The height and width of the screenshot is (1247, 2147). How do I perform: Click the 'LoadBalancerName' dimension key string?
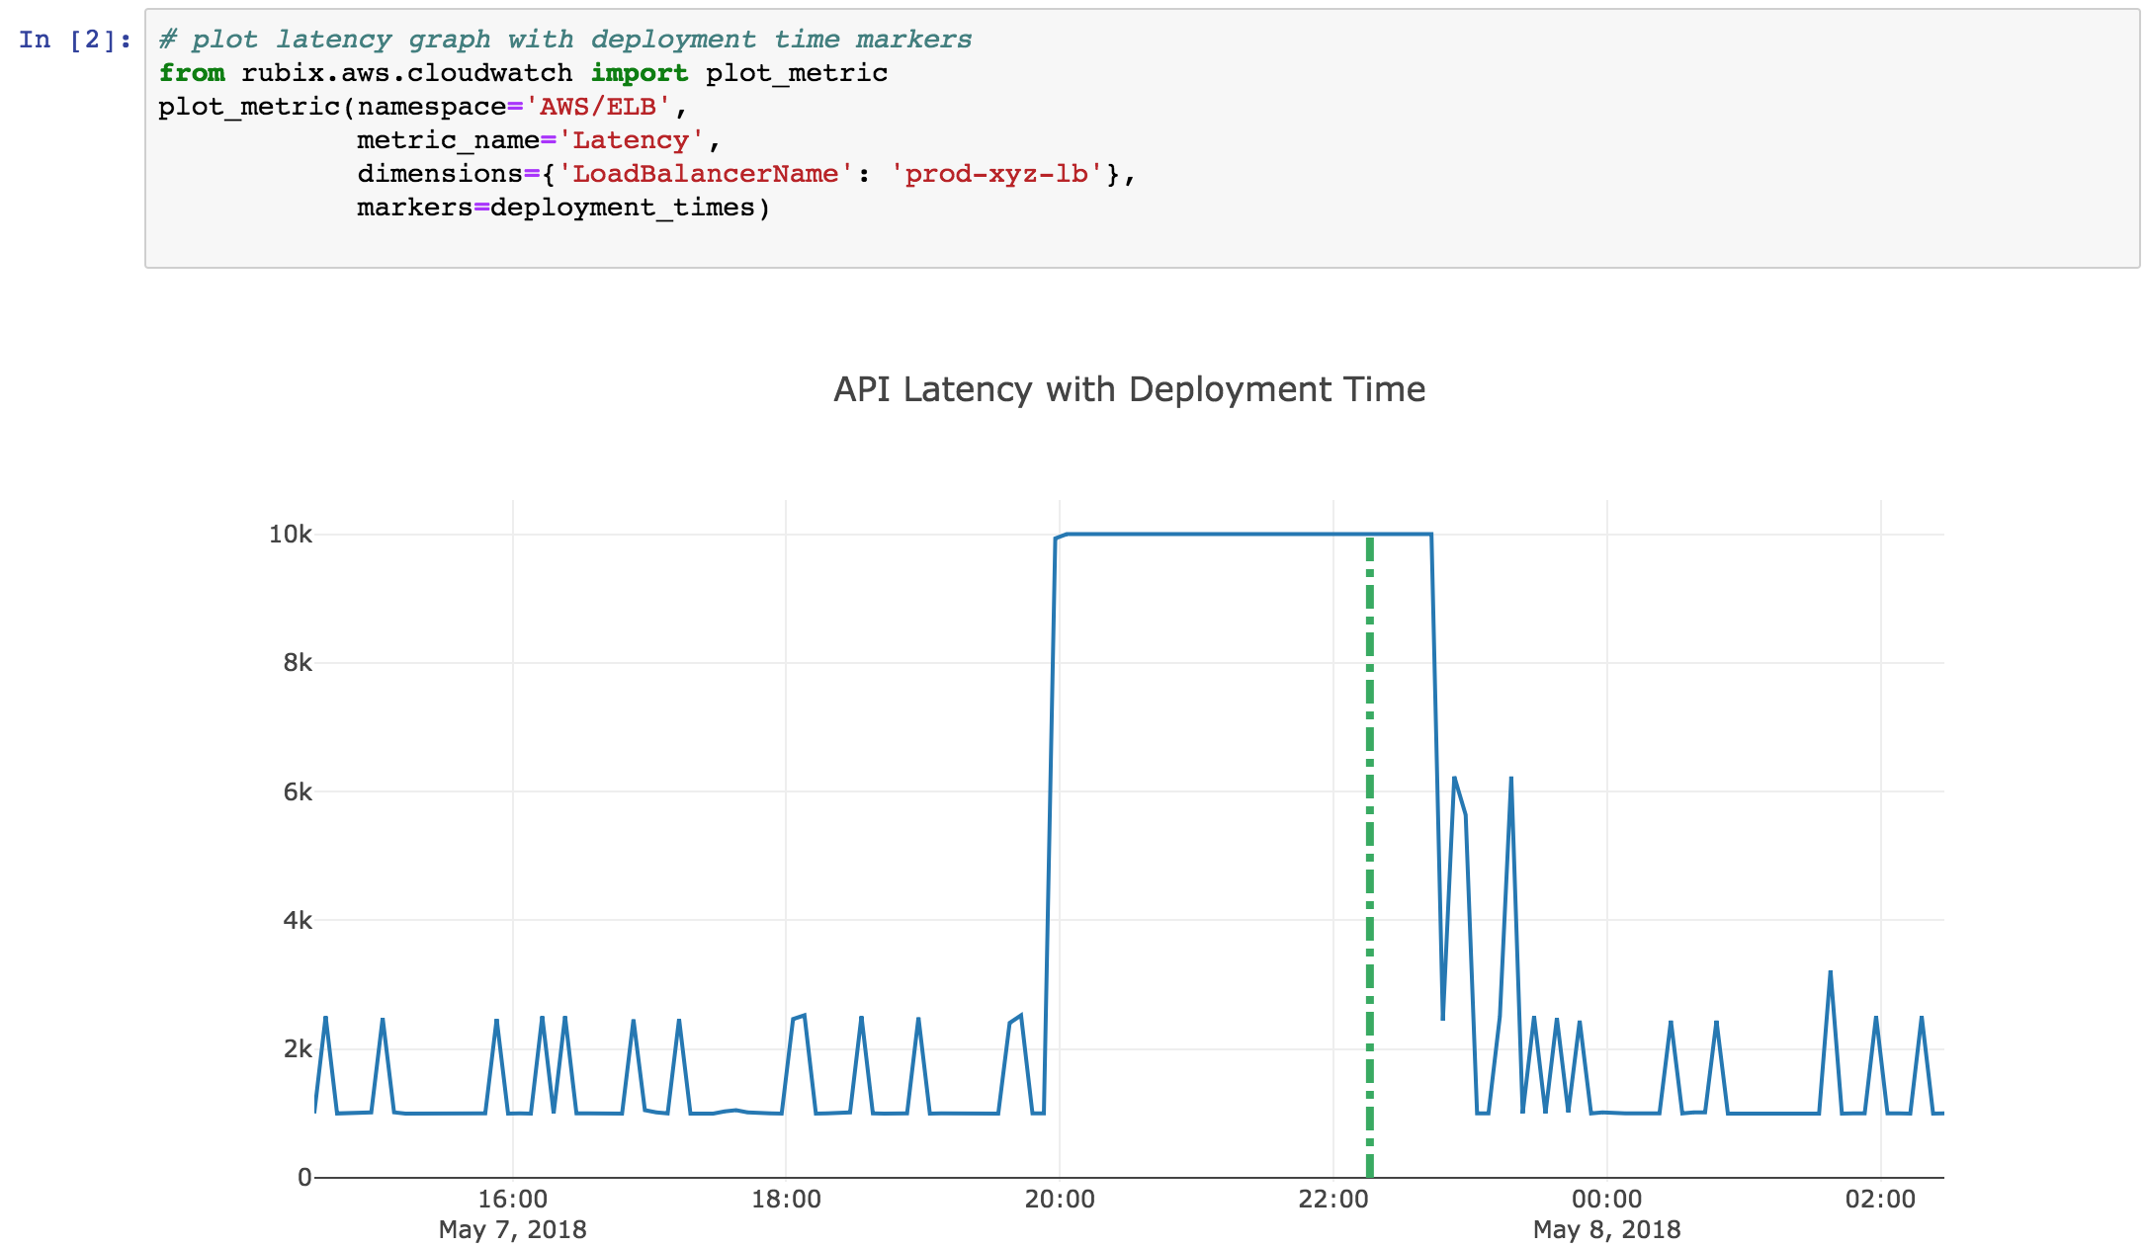[x=705, y=174]
